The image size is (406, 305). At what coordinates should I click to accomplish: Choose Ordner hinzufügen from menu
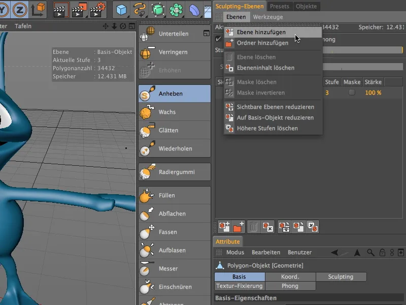[273, 43]
